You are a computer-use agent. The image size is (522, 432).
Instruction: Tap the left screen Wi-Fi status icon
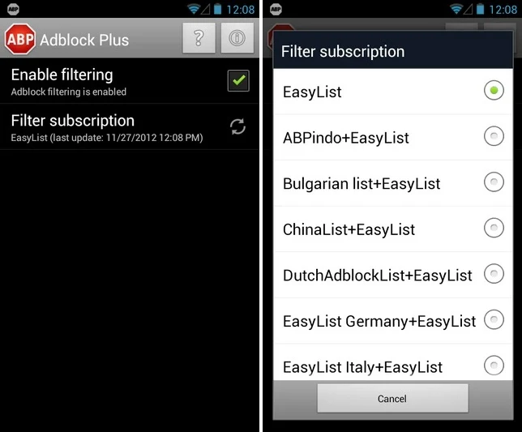point(193,9)
